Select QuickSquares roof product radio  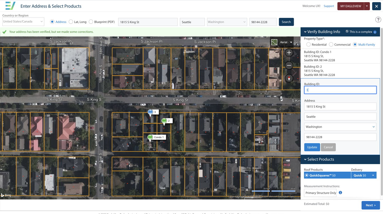(307, 175)
